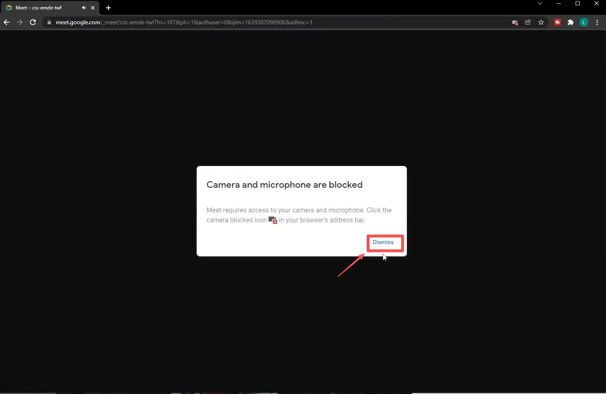Open a new tab with the plus button
This screenshot has width=606, height=394.
click(x=108, y=8)
